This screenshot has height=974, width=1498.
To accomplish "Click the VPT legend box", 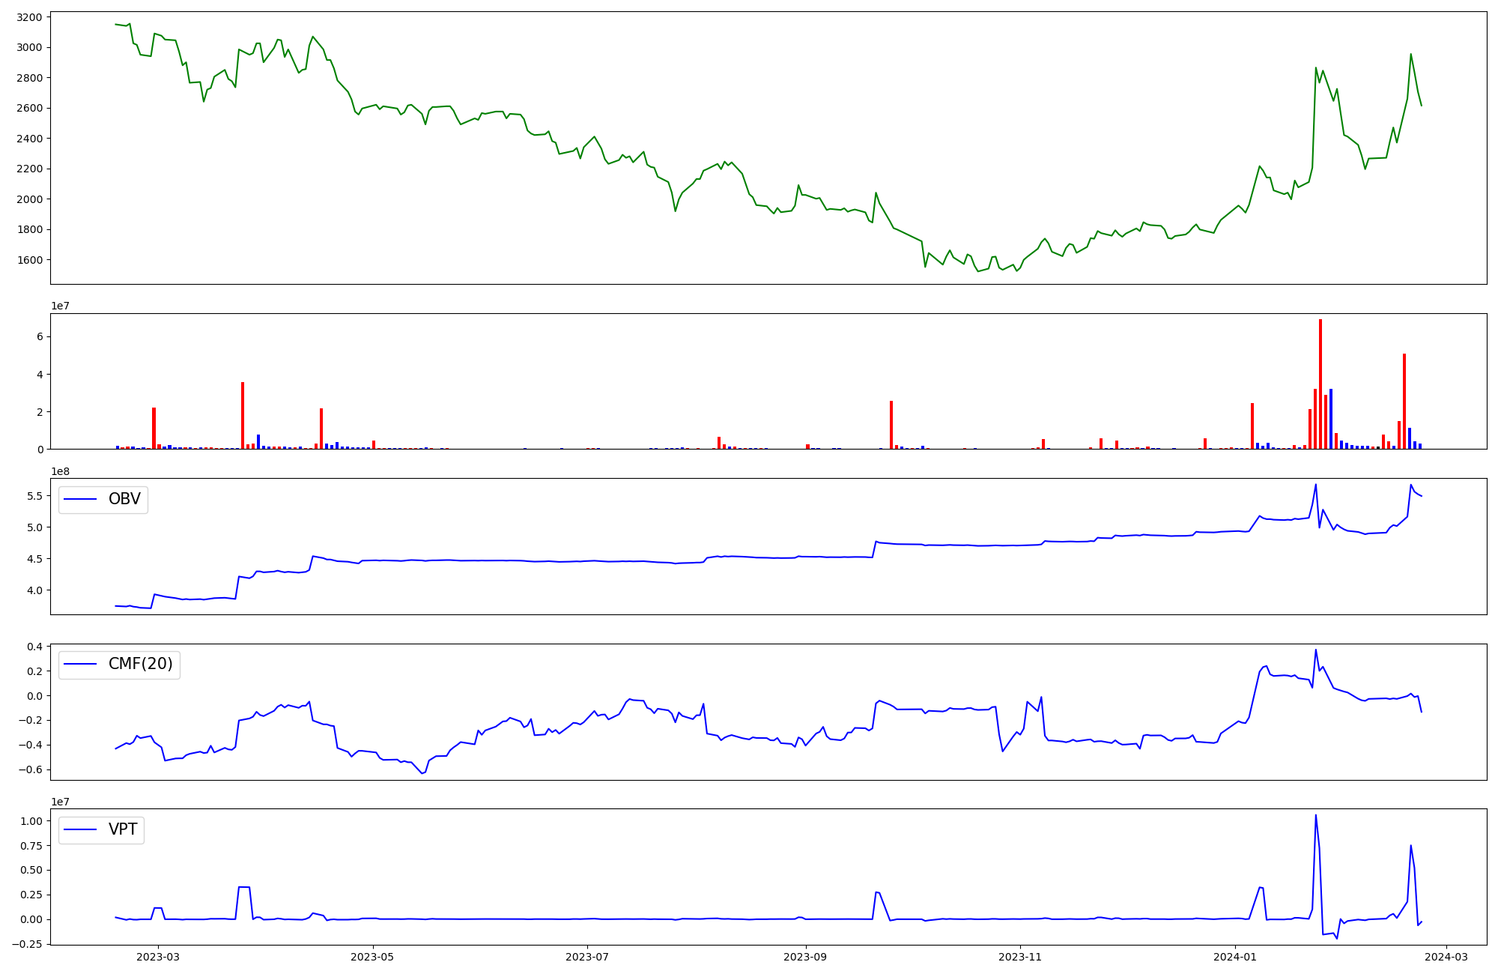I will point(101,830).
